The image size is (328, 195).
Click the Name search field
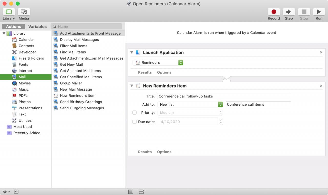87,26
